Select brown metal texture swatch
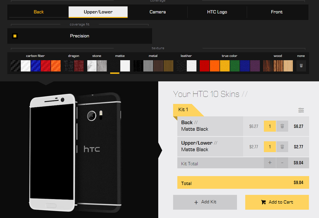The height and width of the screenshot is (218, 319). (x=158, y=66)
